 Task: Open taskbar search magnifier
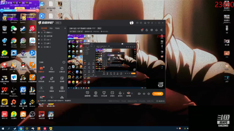(9, 129)
